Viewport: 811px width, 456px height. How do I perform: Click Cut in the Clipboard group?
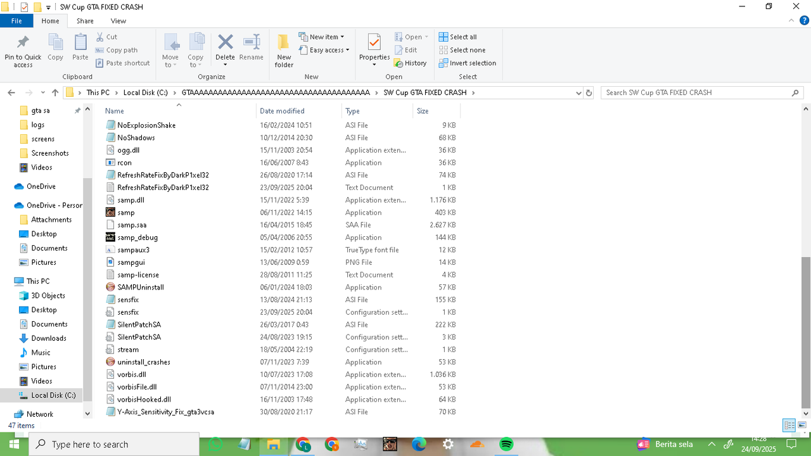106,37
